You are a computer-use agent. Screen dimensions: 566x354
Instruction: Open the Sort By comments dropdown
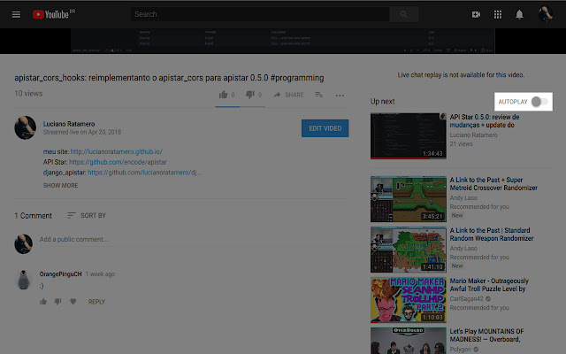point(87,215)
